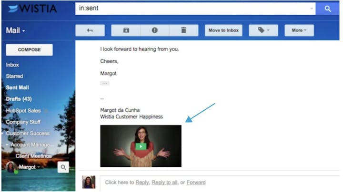This screenshot has height=192, width=343.
Task: Collapse the Customer Success label group
Action: [3, 134]
